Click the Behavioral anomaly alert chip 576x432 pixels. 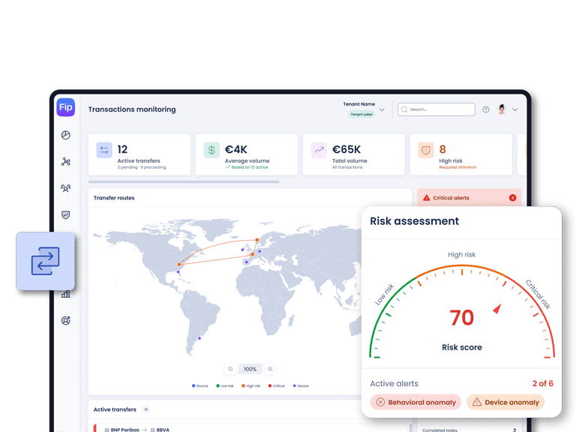tap(415, 402)
